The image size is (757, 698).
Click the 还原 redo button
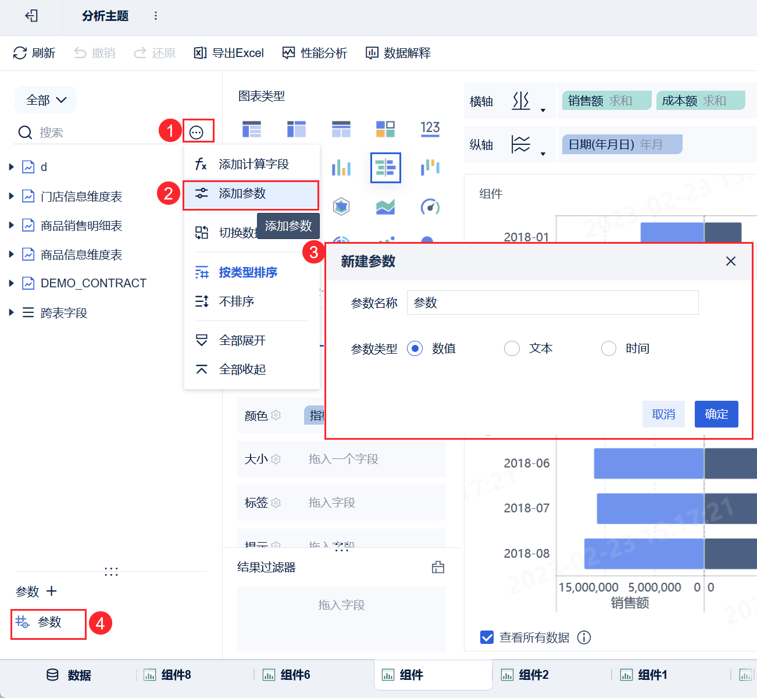coord(155,53)
